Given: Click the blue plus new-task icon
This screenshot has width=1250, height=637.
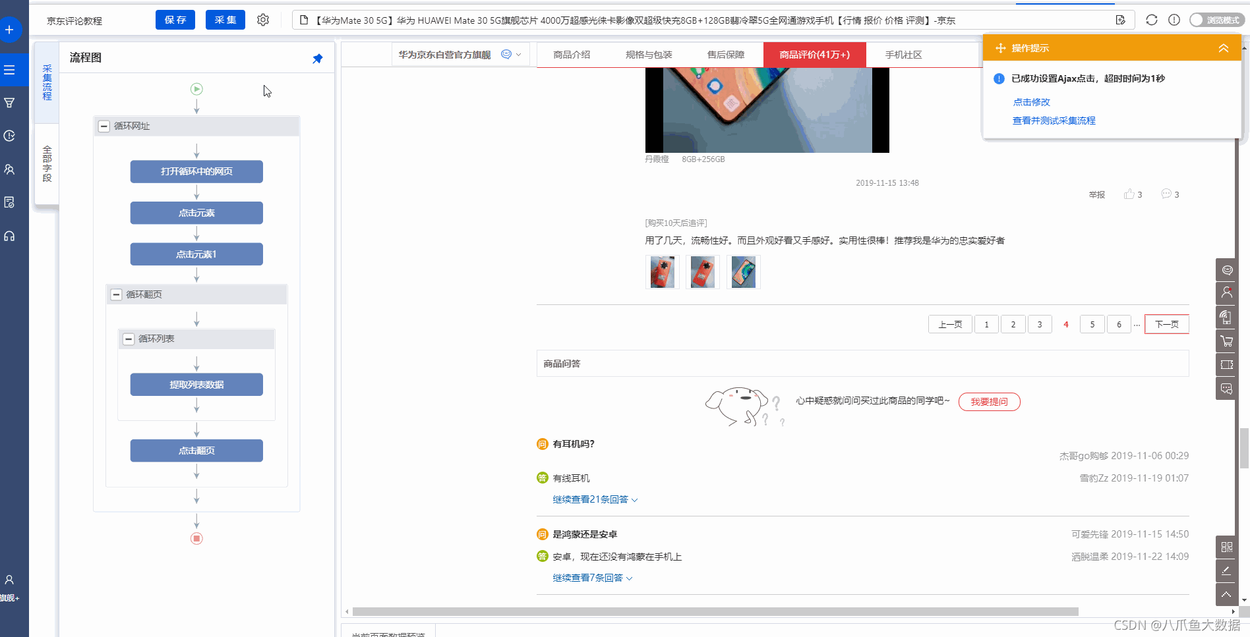Looking at the screenshot, I should [x=9, y=30].
